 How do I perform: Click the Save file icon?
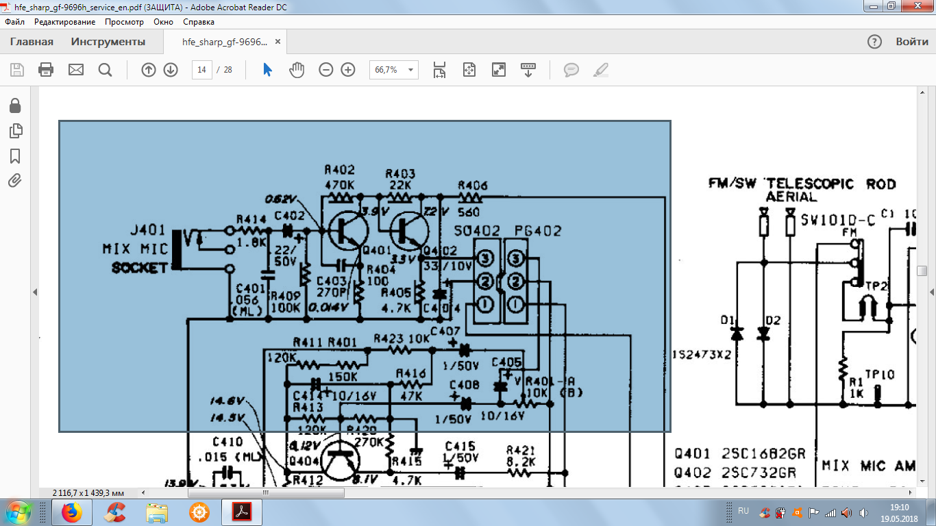pos(17,70)
